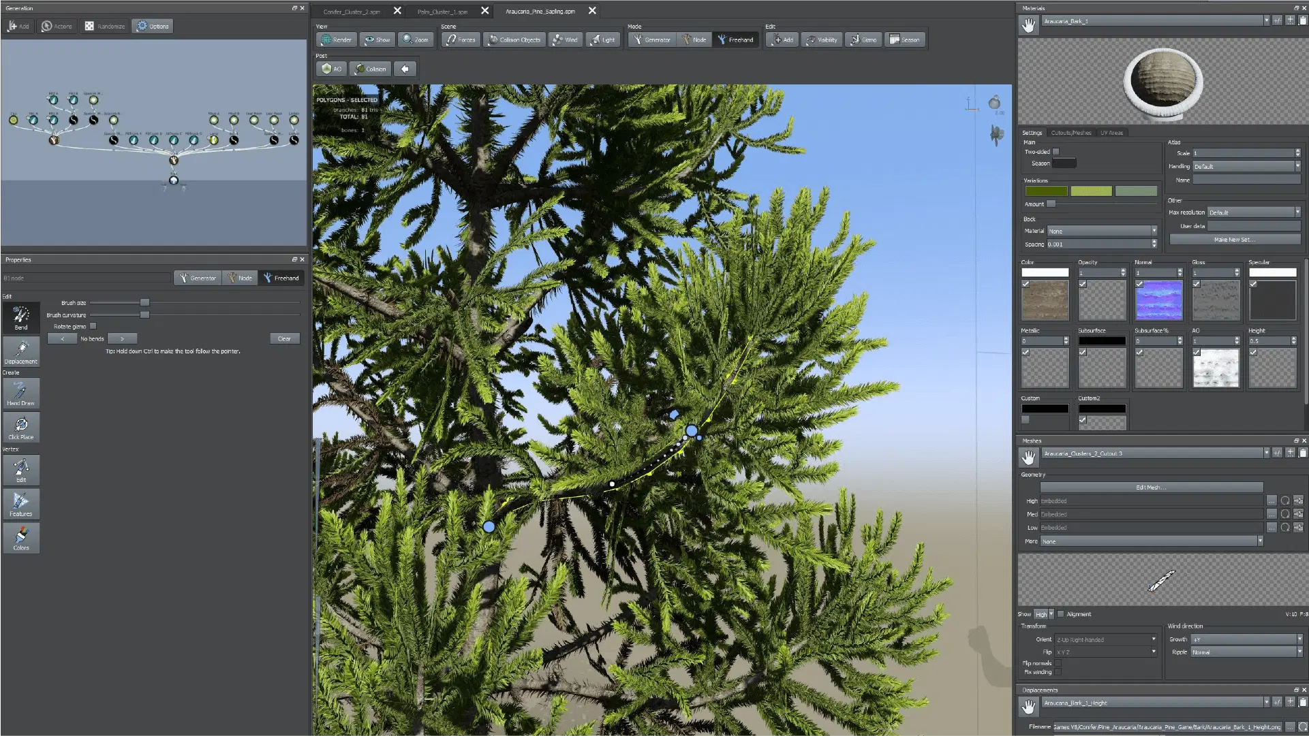Screen dimensions: 1309x736
Task: Select the Colors vertex tool
Action: 20,538
